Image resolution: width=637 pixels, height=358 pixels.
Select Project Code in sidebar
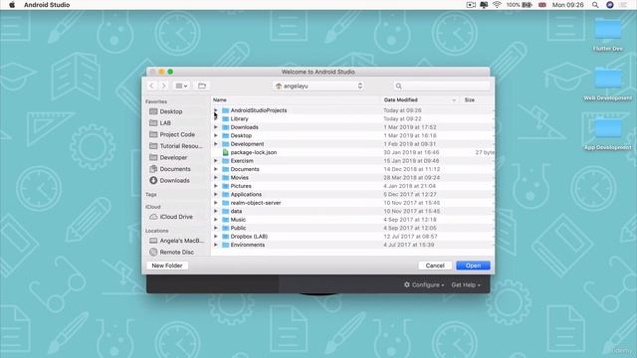pyautogui.click(x=177, y=134)
